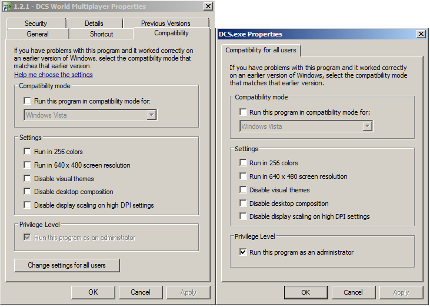Image resolution: width=430 pixels, height=307 pixels.
Task: Toggle Disable display scaling on high DPI in DCS.exe Properties
Action: click(243, 216)
